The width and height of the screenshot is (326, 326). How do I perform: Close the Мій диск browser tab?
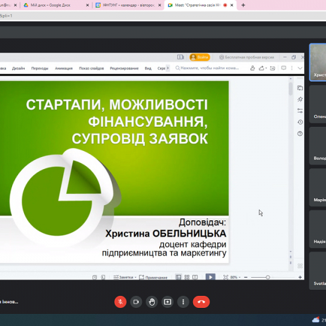point(88,5)
